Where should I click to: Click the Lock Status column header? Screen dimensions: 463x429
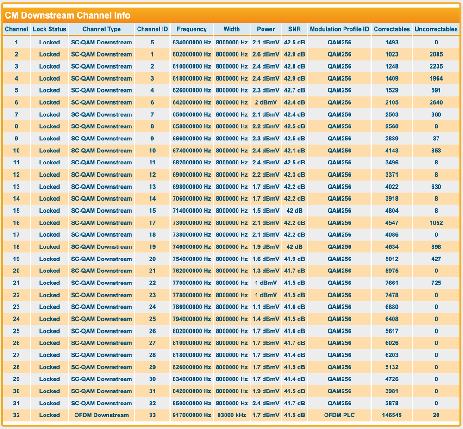[x=49, y=29]
